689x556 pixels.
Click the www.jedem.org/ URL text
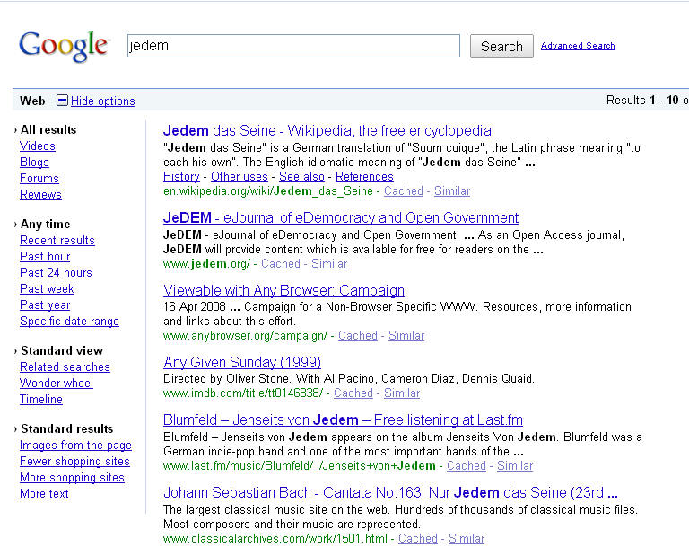point(206,264)
